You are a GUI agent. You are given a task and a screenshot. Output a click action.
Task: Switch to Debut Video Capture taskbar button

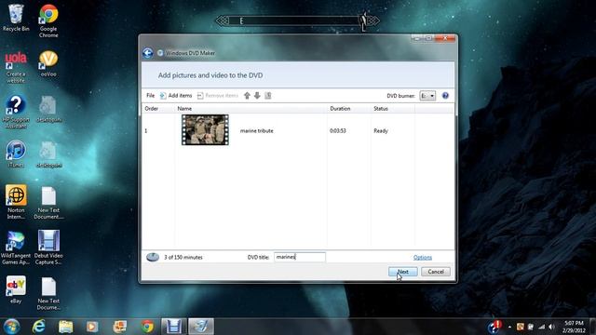(x=174, y=327)
